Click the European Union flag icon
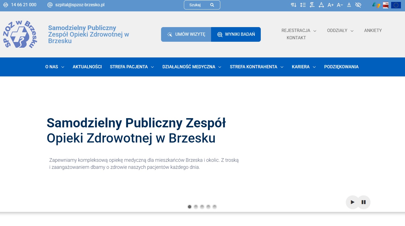 coord(396,5)
